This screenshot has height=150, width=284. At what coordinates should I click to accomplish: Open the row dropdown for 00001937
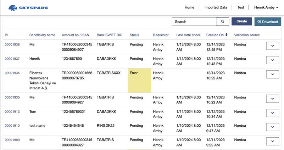tap(272, 60)
